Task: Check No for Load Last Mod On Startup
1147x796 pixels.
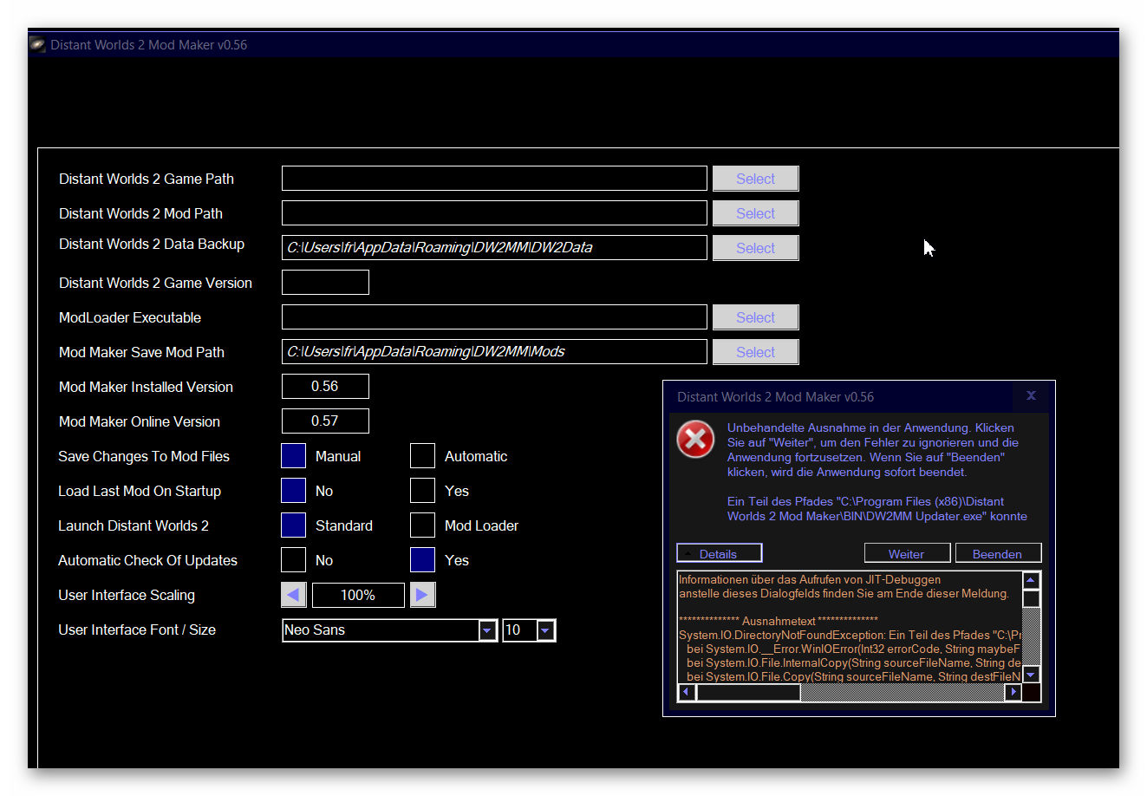Action: [x=294, y=491]
